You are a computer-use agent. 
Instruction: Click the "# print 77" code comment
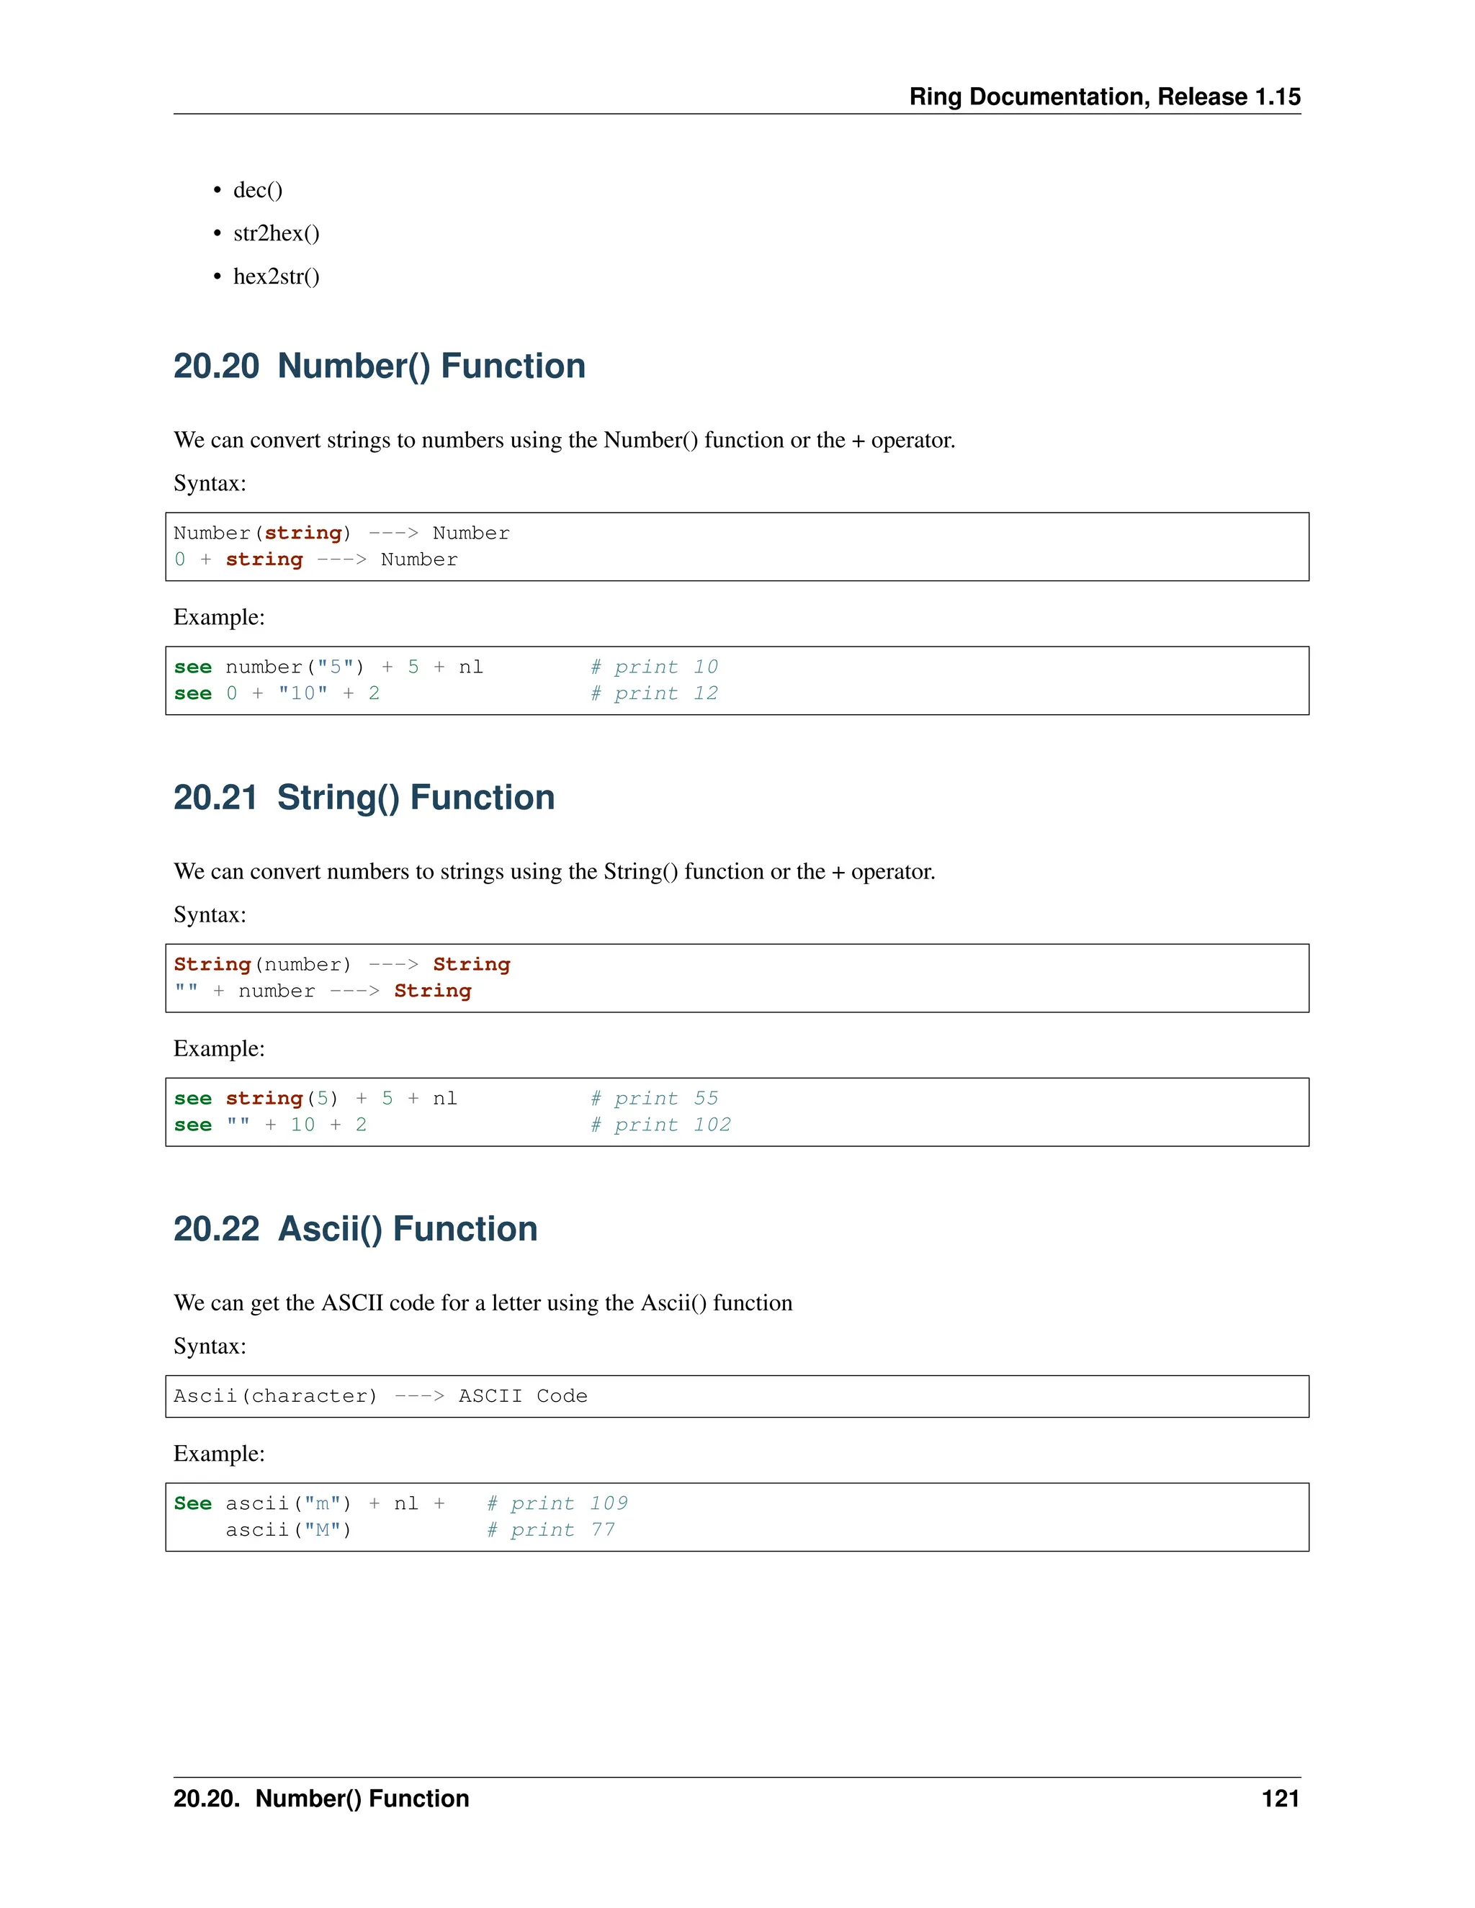[x=550, y=1530]
